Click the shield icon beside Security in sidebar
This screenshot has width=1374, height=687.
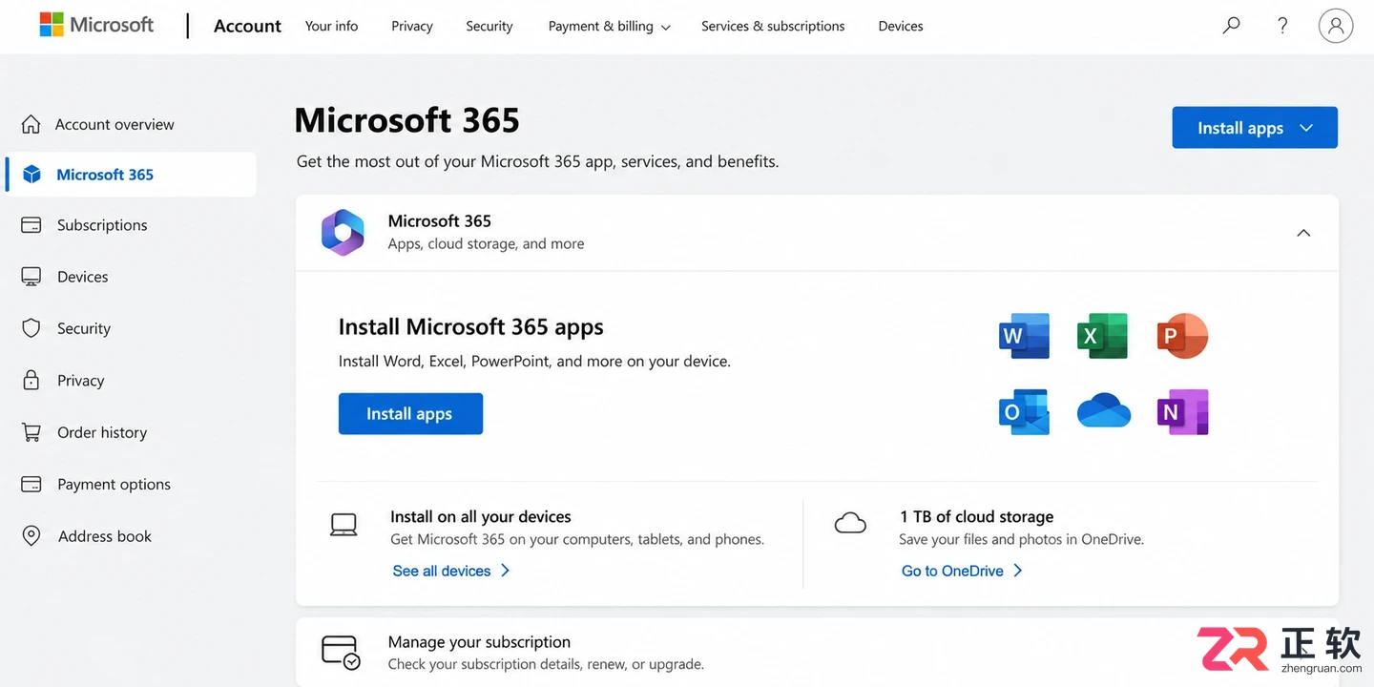(x=31, y=328)
